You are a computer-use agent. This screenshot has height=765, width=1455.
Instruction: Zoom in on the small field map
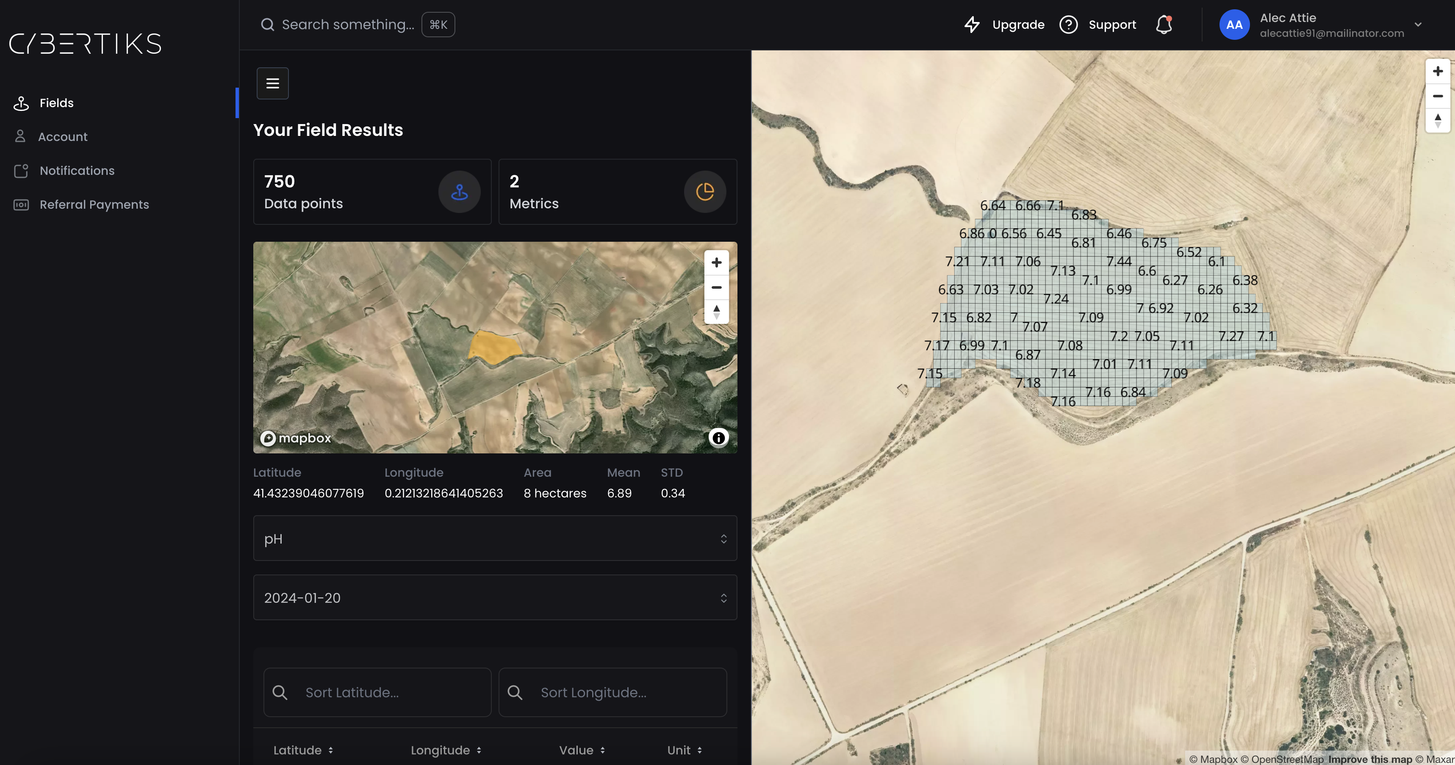[x=716, y=262]
